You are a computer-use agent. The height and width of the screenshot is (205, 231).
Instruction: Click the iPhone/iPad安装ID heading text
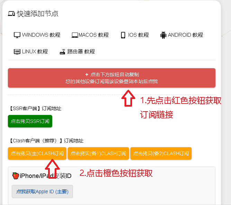tap(45, 176)
